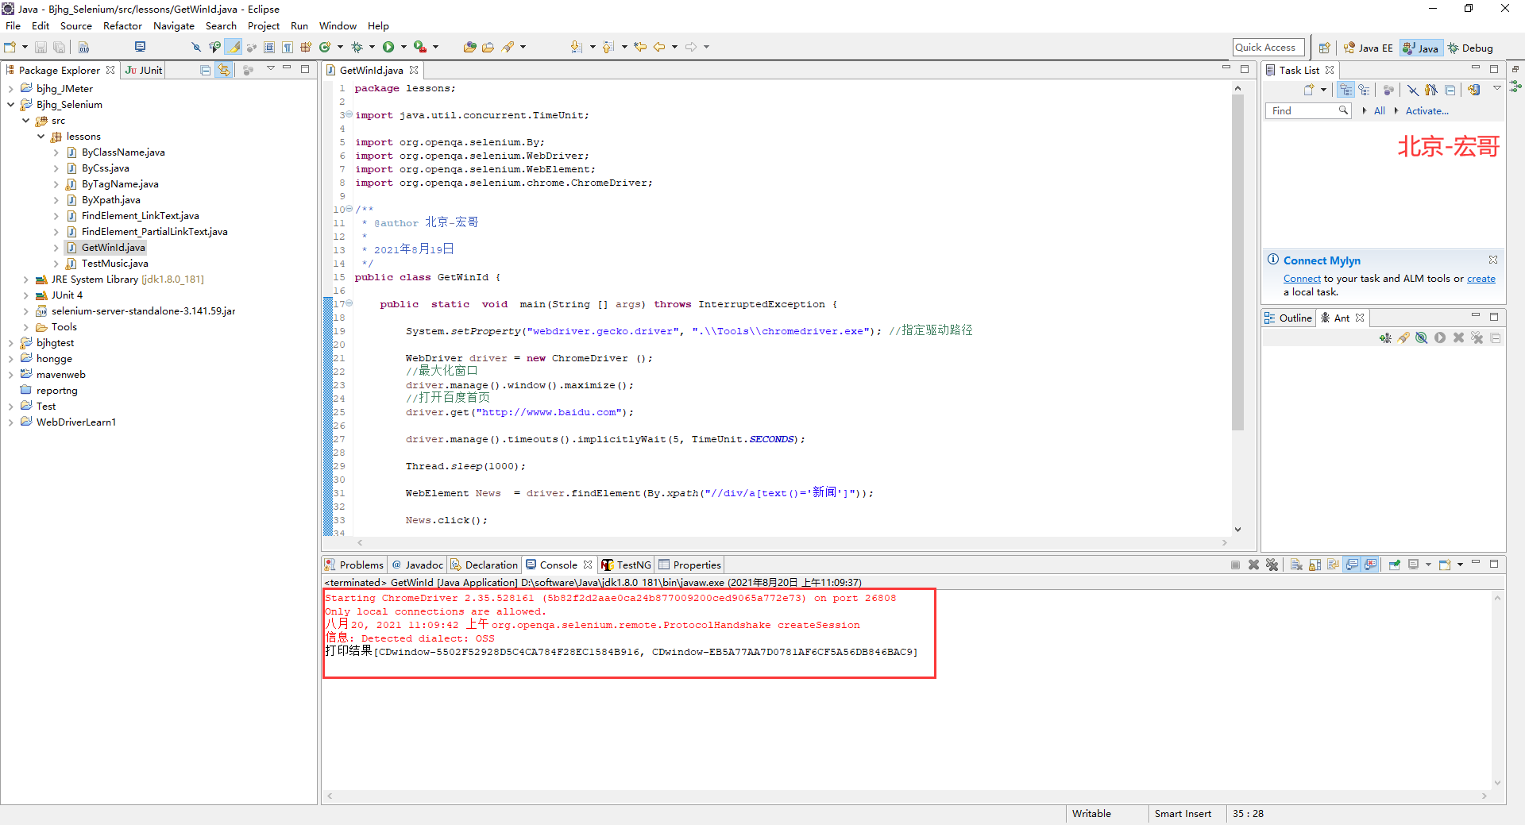Open the New button dropdown arrow
1525x825 pixels.
click(x=25, y=48)
